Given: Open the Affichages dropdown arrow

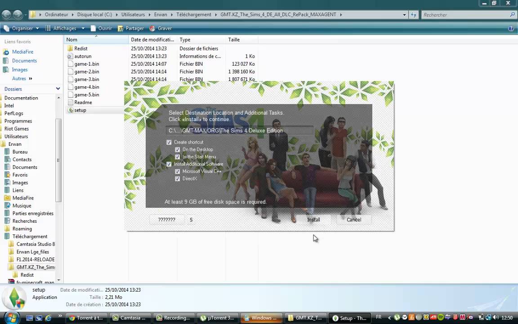Looking at the screenshot, I should click(x=83, y=28).
